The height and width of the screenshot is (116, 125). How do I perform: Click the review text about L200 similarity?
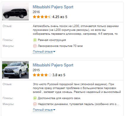76,30
